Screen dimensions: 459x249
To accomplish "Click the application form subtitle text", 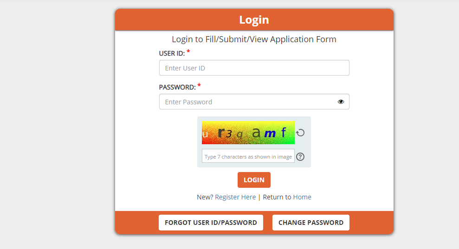I will [254, 39].
